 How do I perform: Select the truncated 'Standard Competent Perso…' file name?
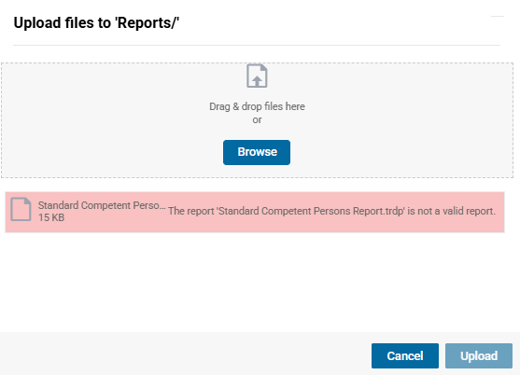(x=102, y=205)
